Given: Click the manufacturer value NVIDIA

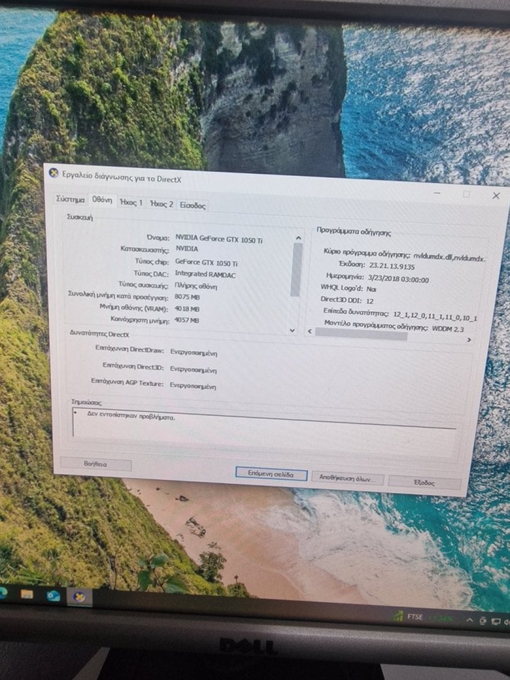Looking at the screenshot, I should coord(187,249).
